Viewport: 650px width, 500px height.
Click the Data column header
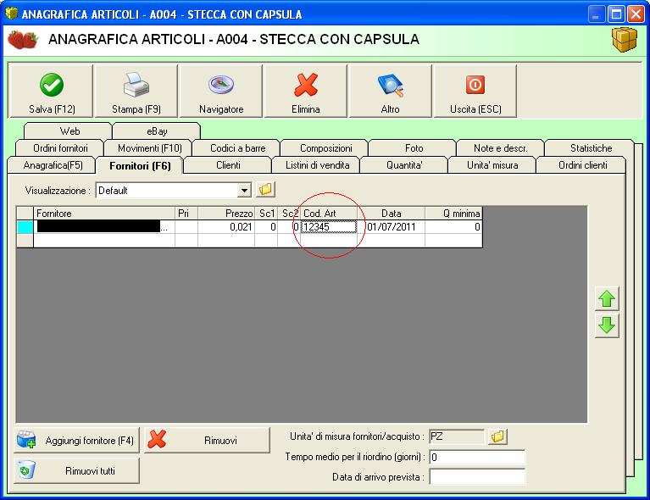[391, 213]
